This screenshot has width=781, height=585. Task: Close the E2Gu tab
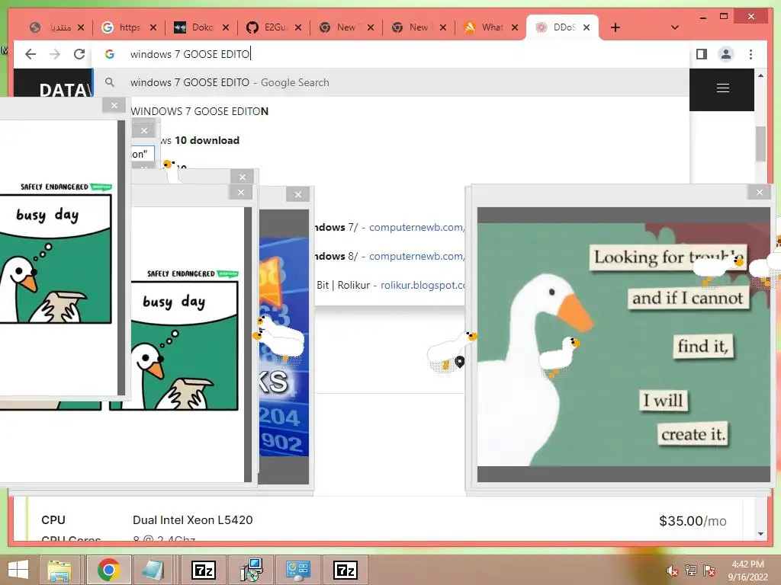point(298,27)
